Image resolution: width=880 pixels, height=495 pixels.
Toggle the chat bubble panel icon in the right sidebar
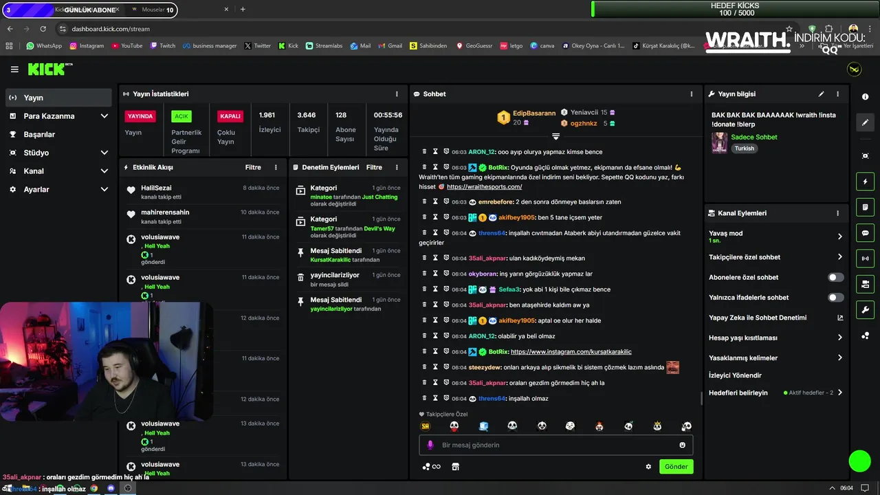(865, 232)
